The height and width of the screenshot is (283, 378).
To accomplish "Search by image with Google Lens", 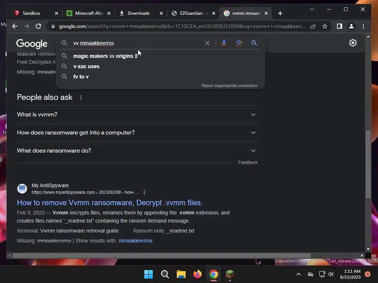I will (239, 43).
